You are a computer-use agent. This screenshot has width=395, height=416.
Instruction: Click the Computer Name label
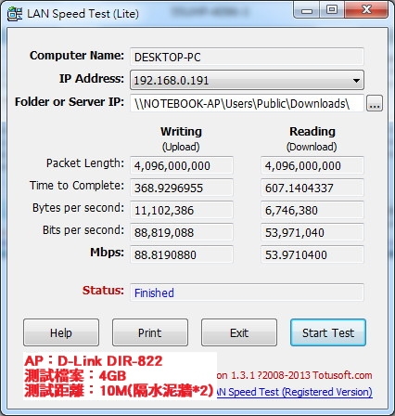coord(77,56)
